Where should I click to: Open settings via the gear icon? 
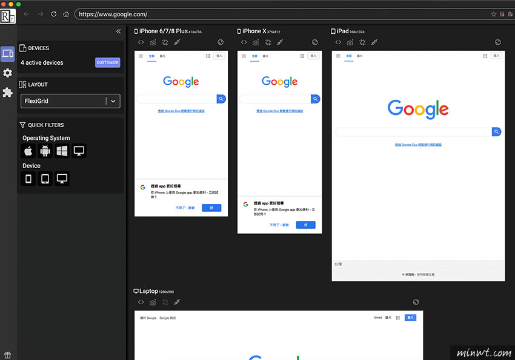pyautogui.click(x=7, y=73)
